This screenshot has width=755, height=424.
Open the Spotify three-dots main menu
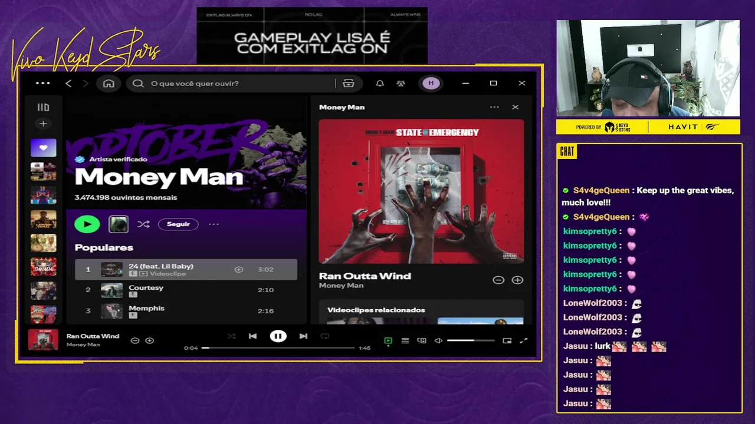[x=43, y=83]
